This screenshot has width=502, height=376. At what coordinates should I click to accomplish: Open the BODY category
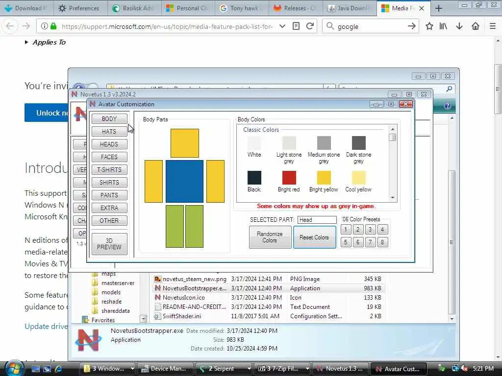pyautogui.click(x=109, y=118)
